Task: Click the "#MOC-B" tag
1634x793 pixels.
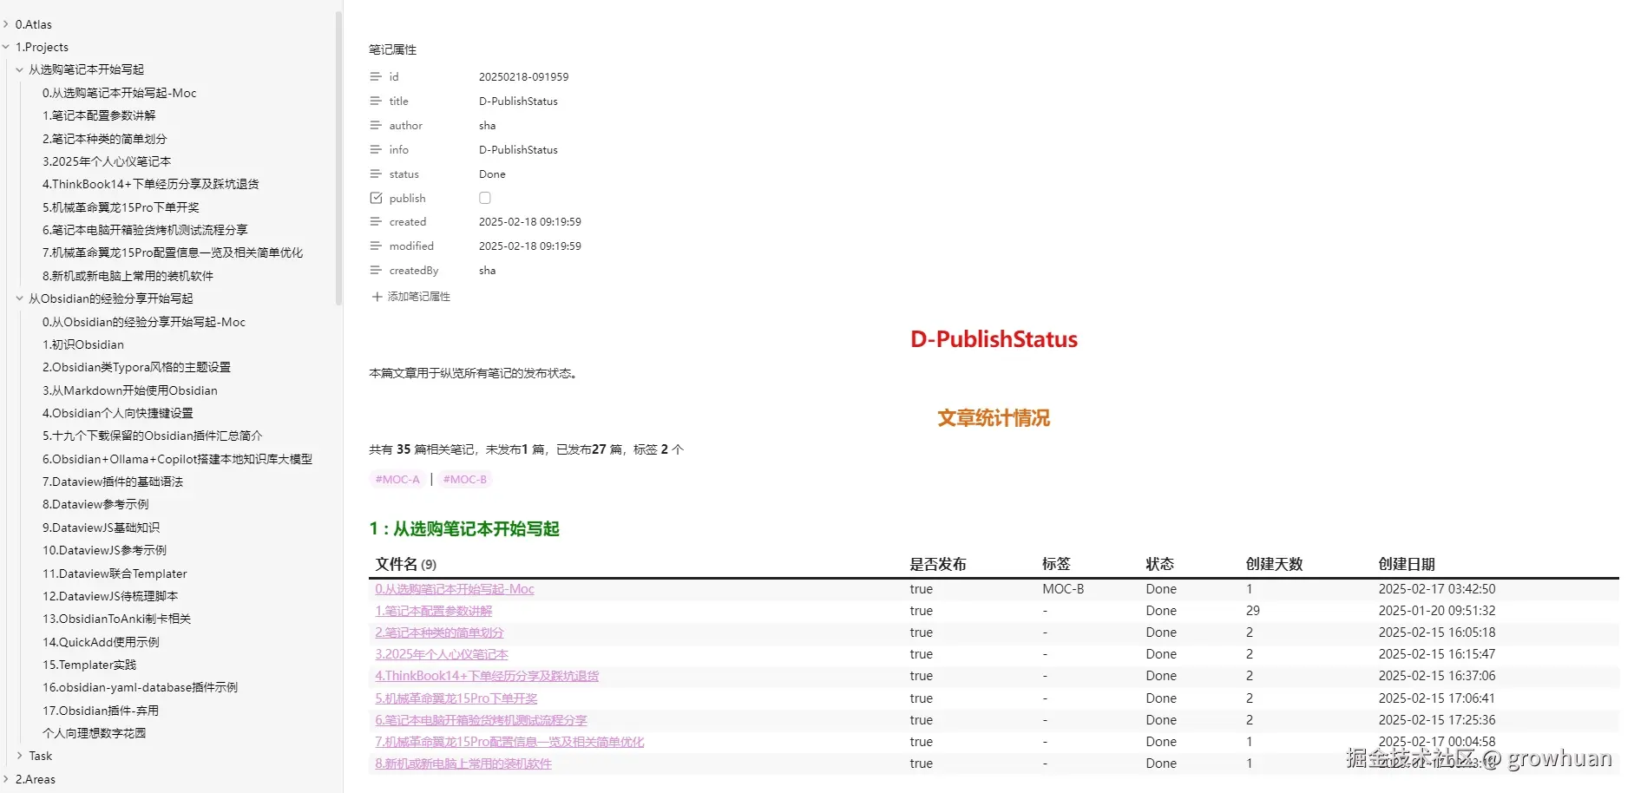Action: 465,479
